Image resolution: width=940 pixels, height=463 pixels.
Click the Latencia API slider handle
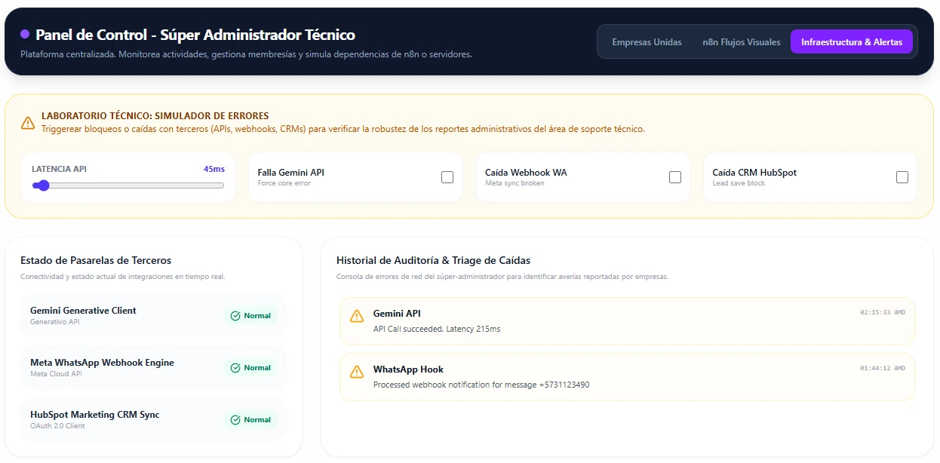[x=43, y=186]
